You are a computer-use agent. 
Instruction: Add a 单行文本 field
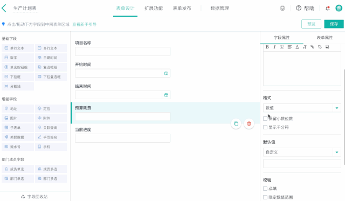pyautogui.click(x=18, y=48)
